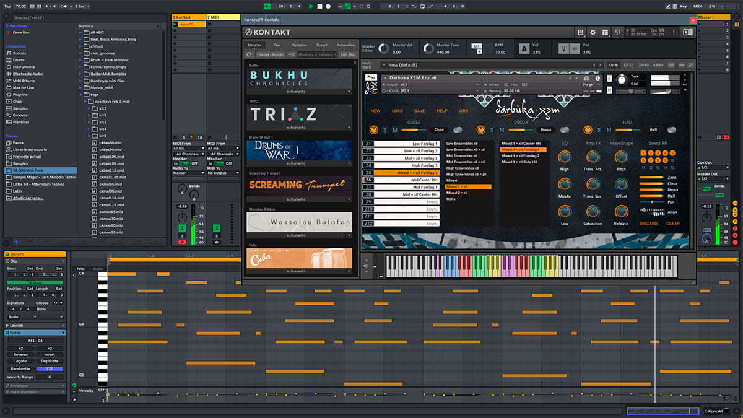Open Kontakt Automation tab

(x=345, y=45)
